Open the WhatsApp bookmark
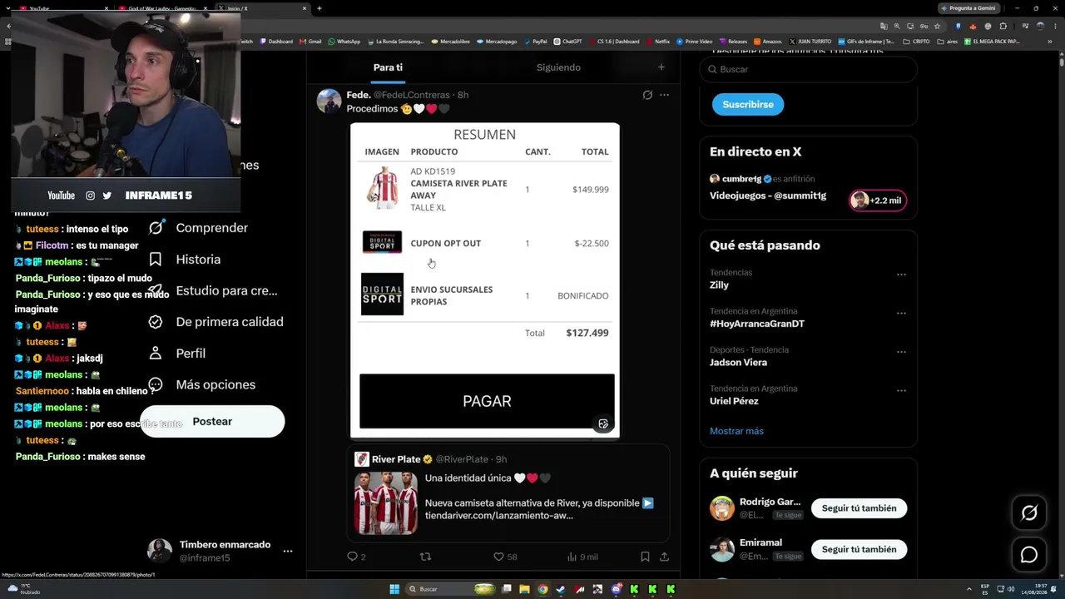1065x599 pixels. click(344, 42)
